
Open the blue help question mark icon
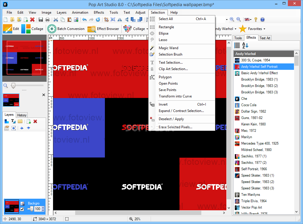click(x=262, y=19)
